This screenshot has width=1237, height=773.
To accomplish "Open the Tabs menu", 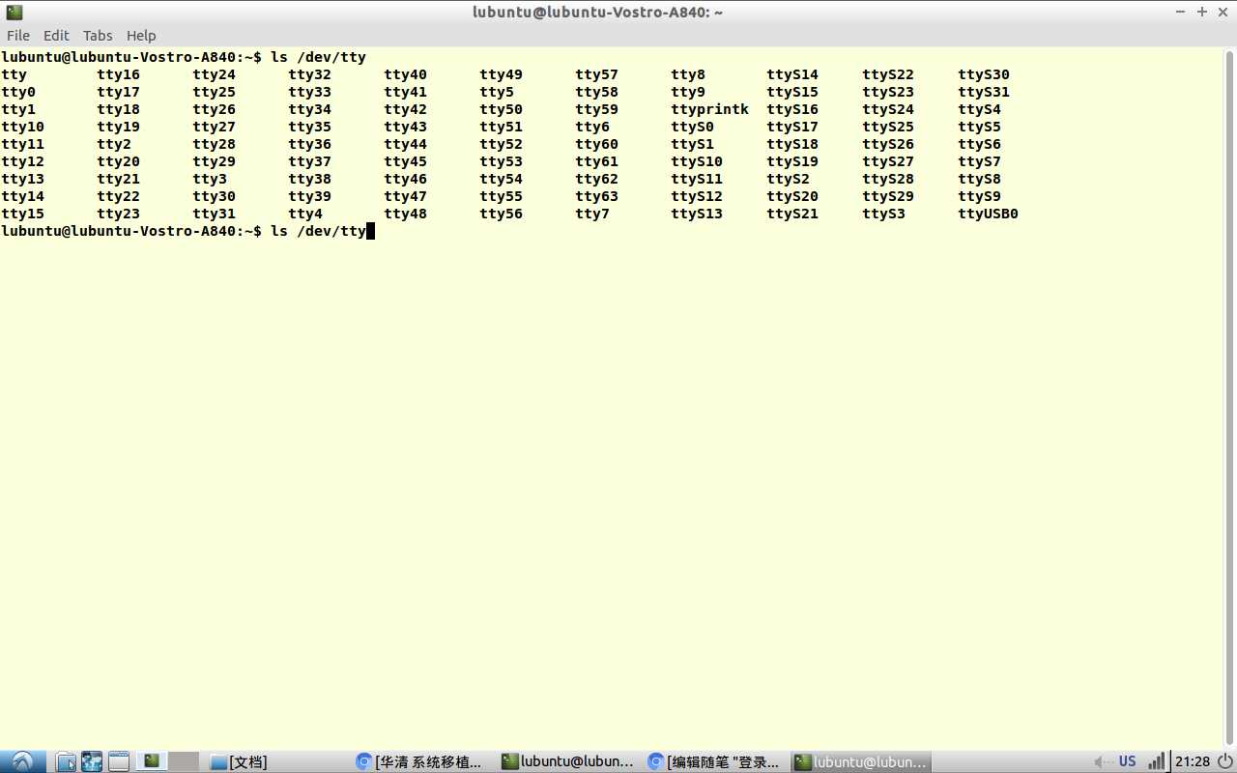I will tap(98, 36).
